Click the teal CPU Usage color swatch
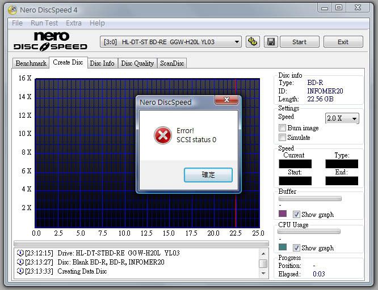This screenshot has width=378, height=290. [x=283, y=247]
